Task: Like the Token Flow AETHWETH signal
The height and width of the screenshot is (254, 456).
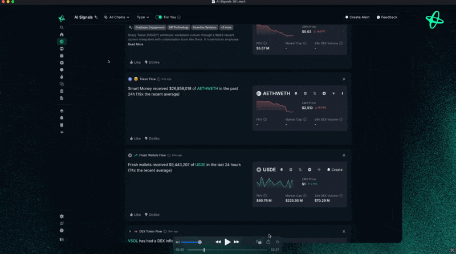Action: point(135,138)
